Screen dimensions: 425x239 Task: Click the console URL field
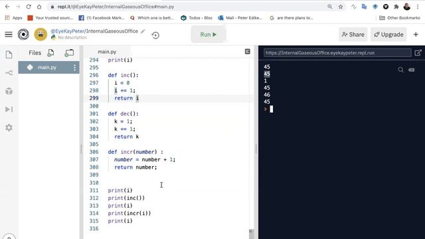(x=337, y=53)
